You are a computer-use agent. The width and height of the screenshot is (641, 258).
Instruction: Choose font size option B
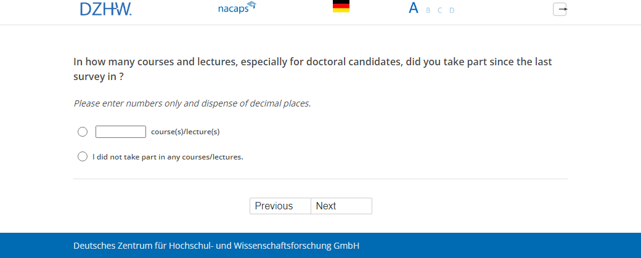428,10
